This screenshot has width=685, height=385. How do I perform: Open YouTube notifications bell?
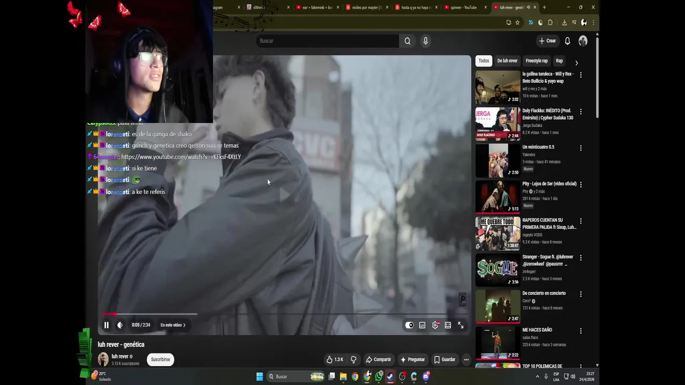tap(567, 41)
